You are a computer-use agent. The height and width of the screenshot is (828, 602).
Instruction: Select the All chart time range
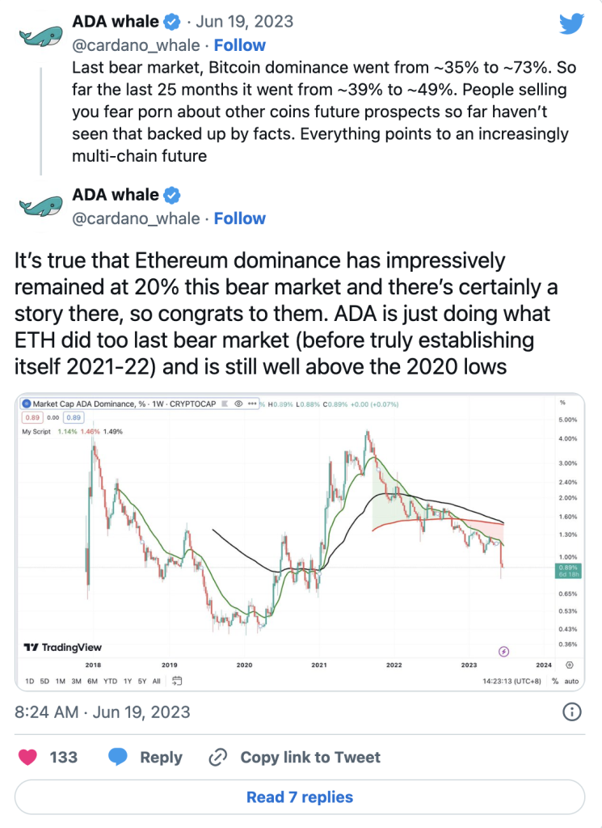(x=156, y=681)
